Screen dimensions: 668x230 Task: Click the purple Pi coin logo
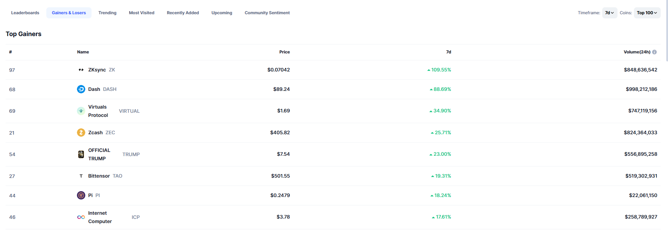point(81,195)
